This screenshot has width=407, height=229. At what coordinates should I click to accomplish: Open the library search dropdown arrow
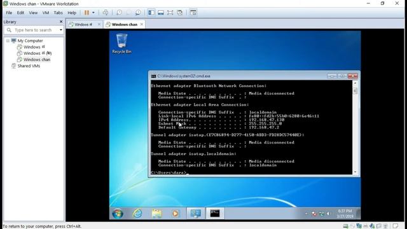tap(61, 30)
